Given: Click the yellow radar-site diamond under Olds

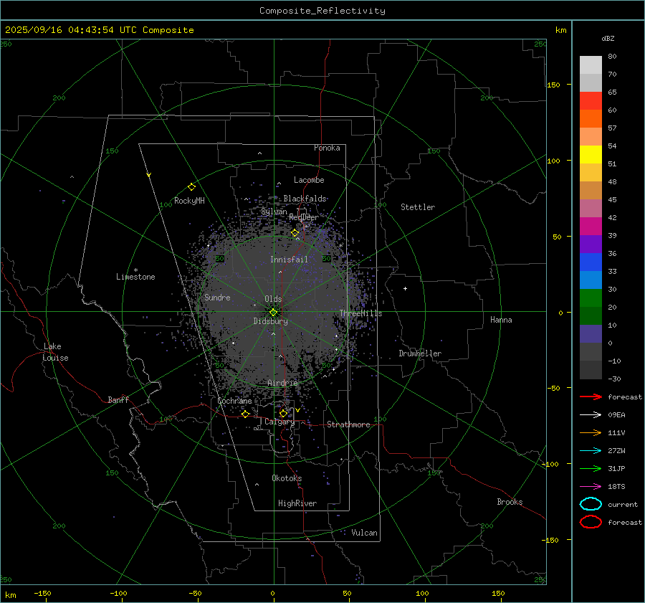Looking at the screenshot, I should (273, 312).
